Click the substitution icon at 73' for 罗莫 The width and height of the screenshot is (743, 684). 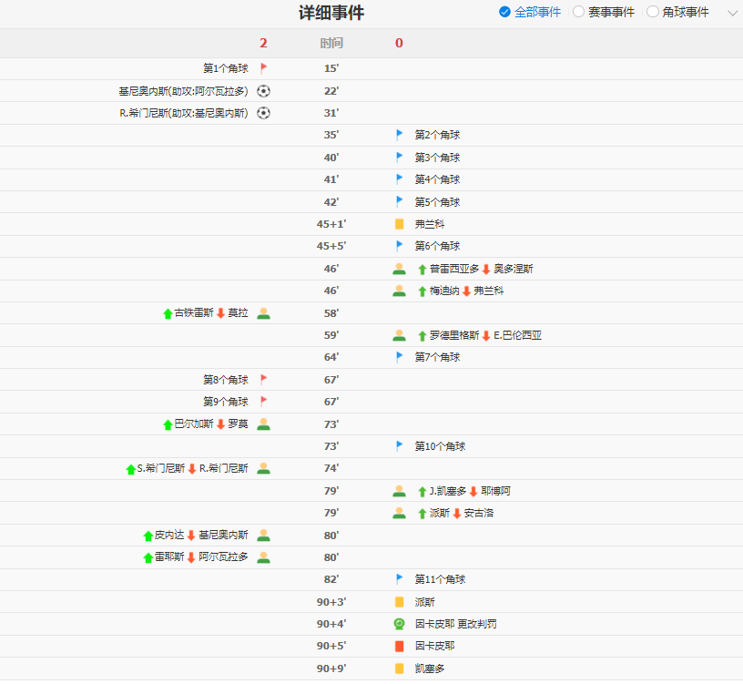tap(263, 424)
